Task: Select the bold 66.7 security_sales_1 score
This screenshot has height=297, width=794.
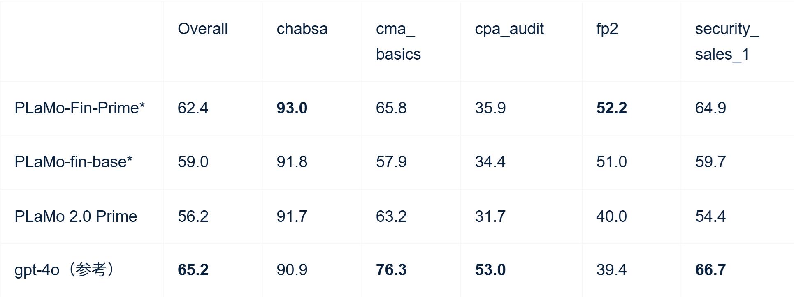Action: (x=710, y=270)
